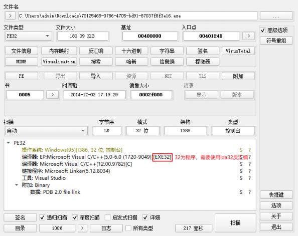Click the PE button

[21, 76]
